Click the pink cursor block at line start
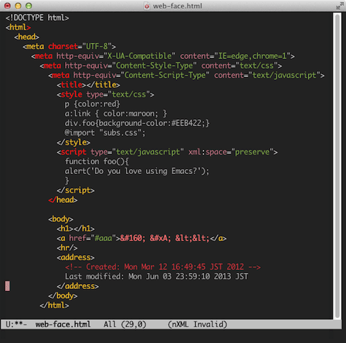 coord(8,286)
